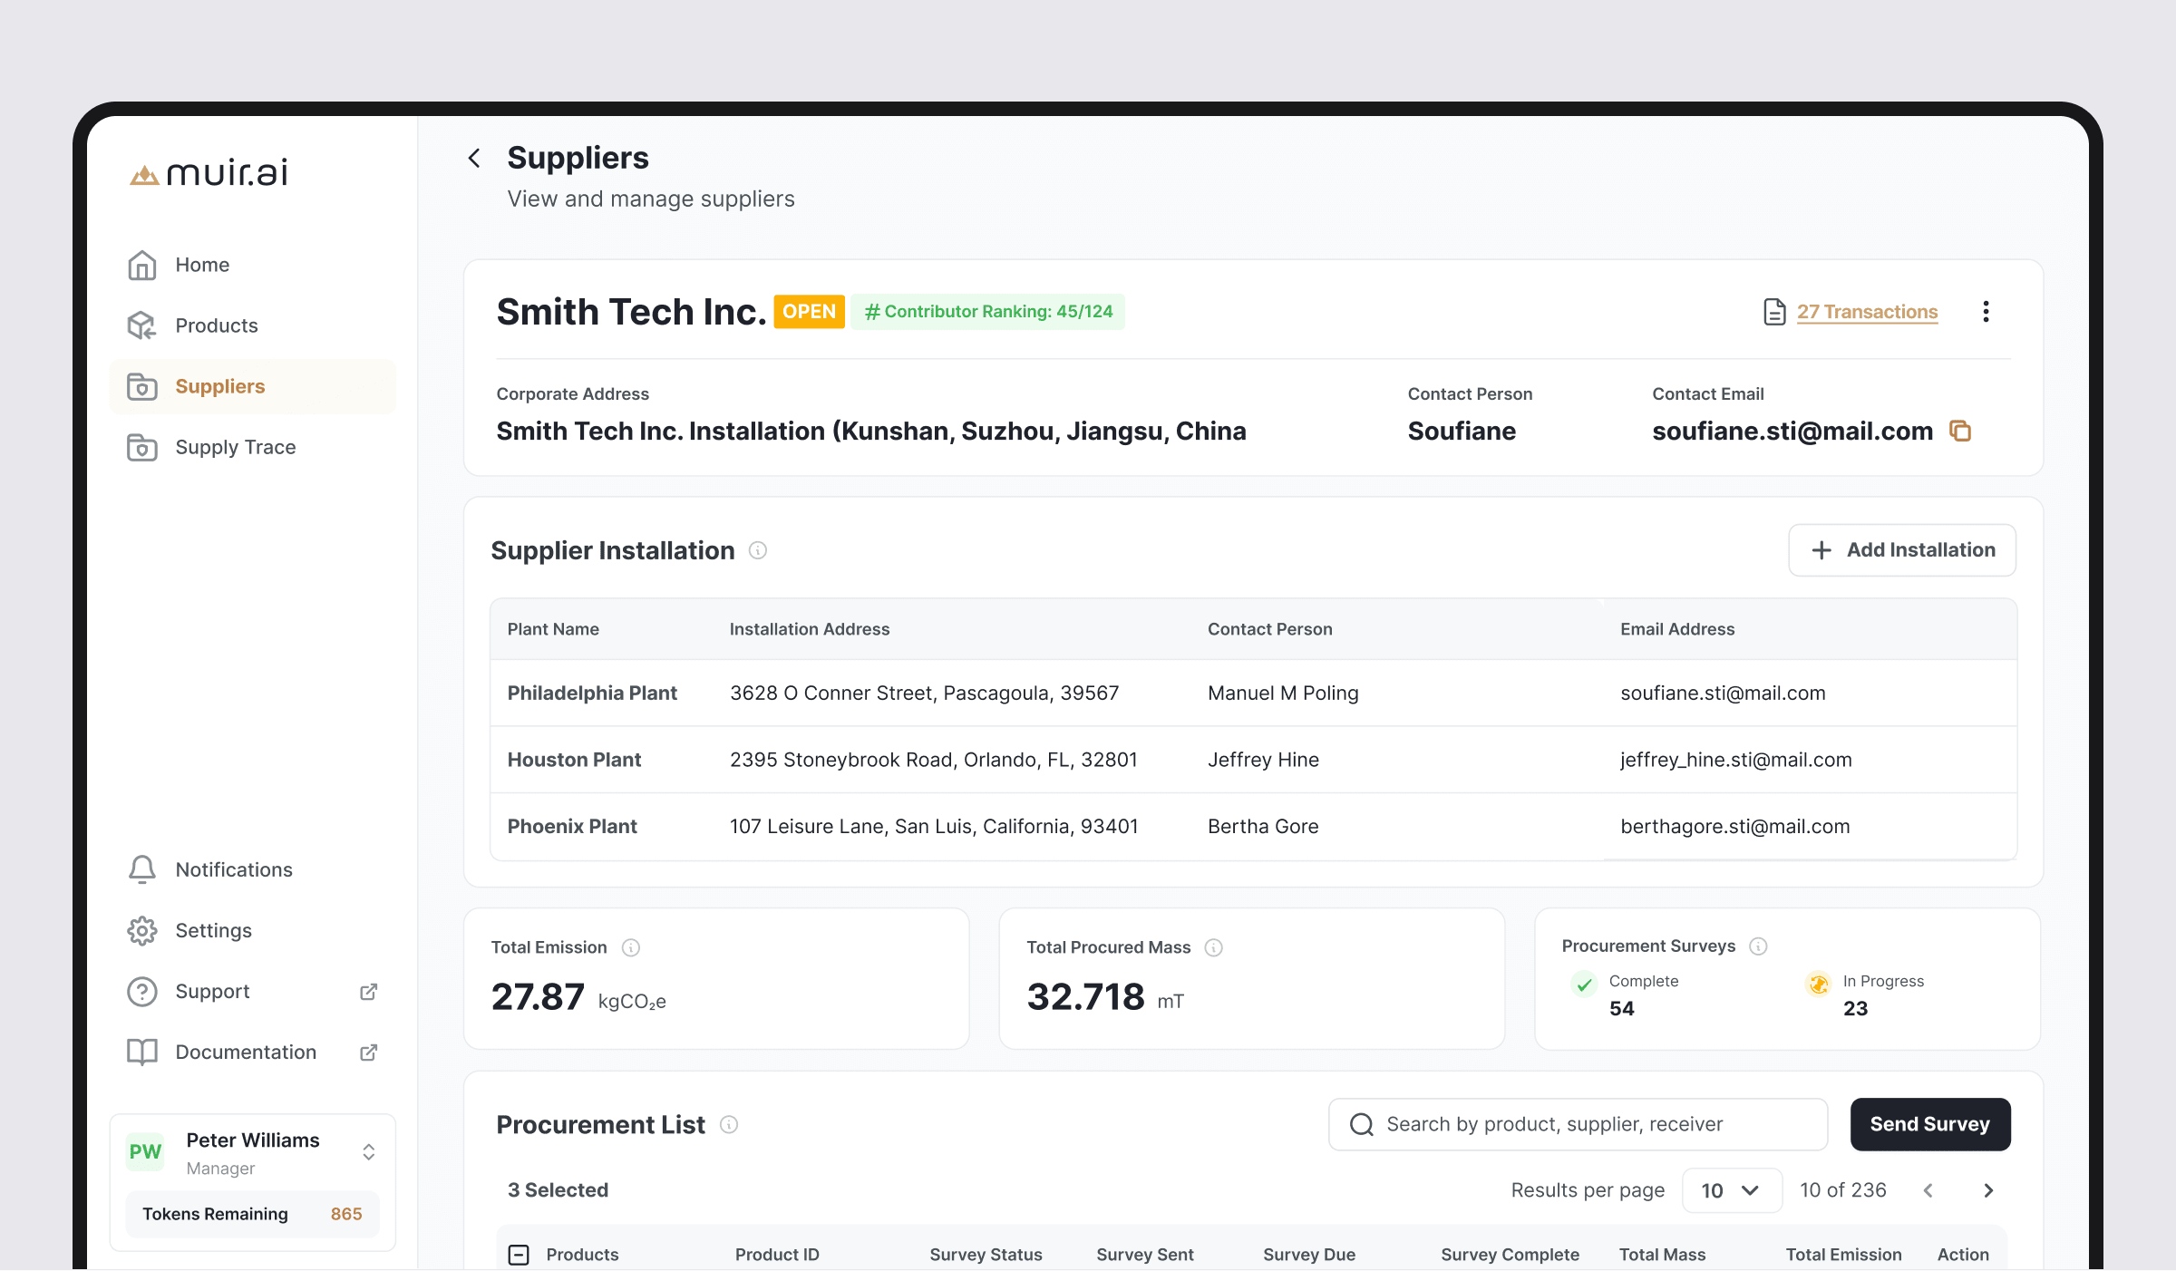
Task: Toggle the select-all checkbox in Products header
Action: [519, 1255]
